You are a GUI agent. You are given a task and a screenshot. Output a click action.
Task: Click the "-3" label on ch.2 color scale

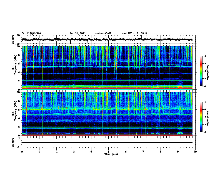click(205, 102)
